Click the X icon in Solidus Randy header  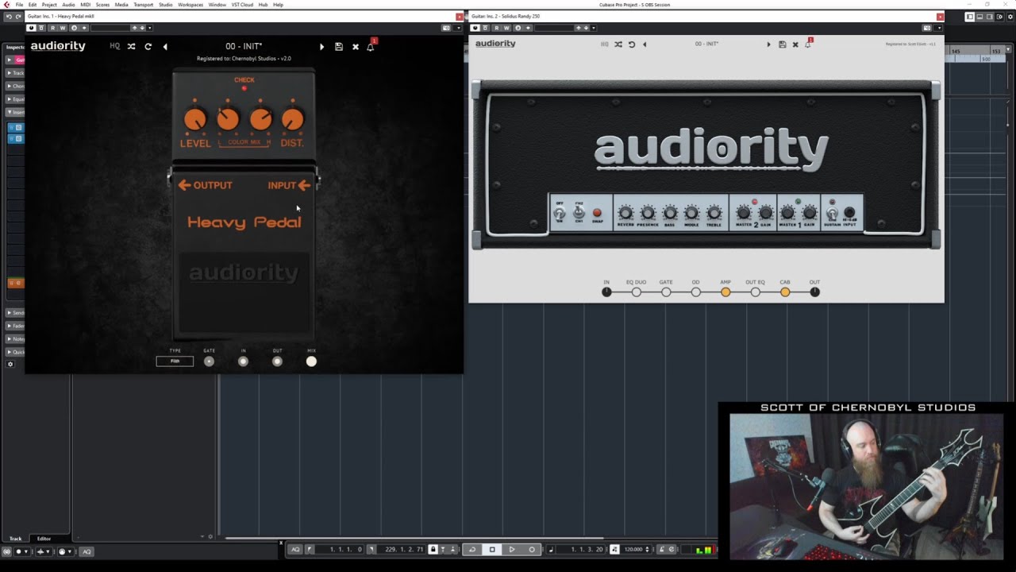(795, 44)
